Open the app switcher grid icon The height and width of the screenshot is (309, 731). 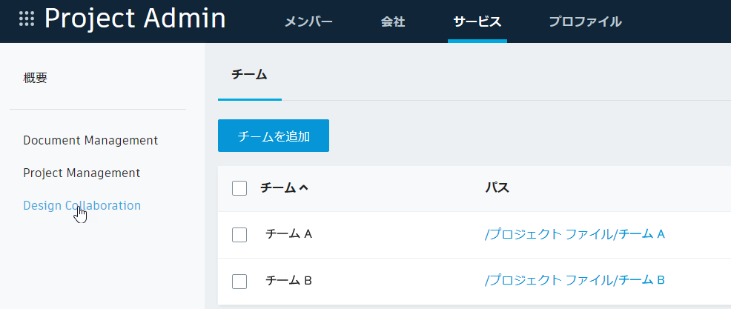click(x=27, y=19)
